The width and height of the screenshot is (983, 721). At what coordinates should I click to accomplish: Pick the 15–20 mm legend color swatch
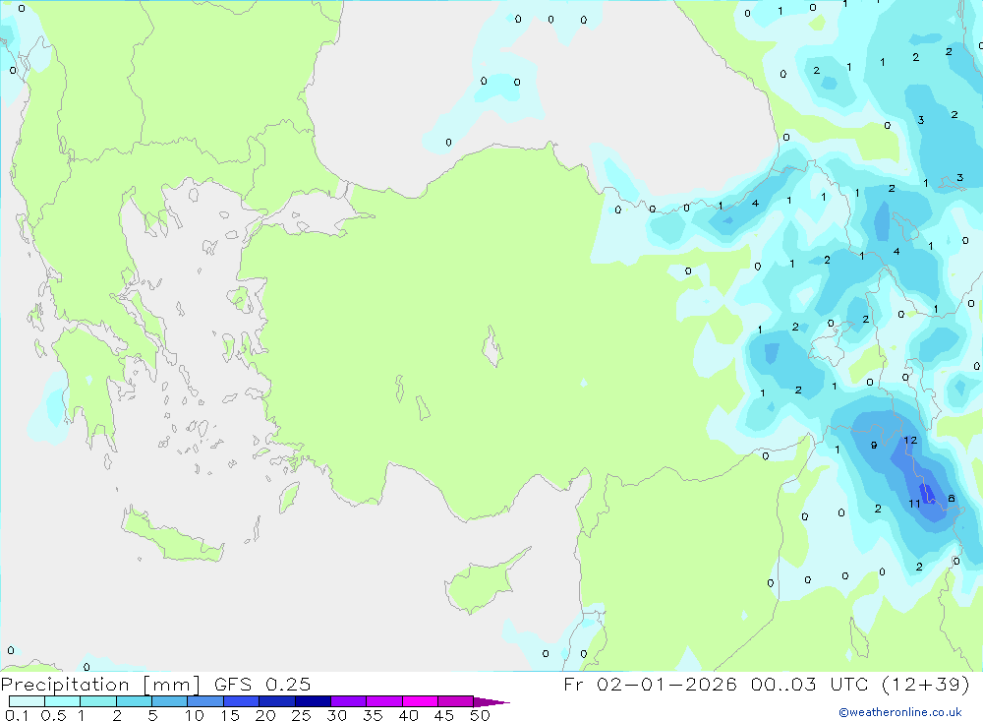pos(242,701)
